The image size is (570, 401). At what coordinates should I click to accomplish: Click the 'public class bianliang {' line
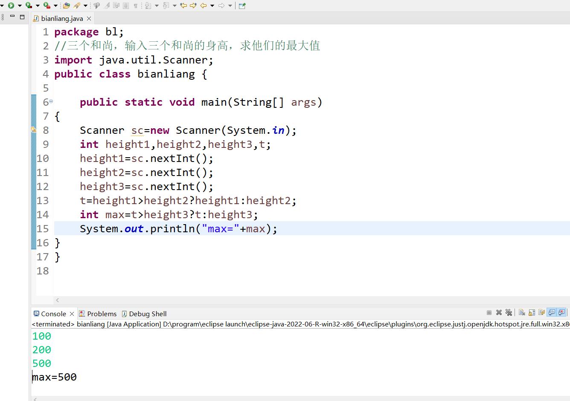131,74
